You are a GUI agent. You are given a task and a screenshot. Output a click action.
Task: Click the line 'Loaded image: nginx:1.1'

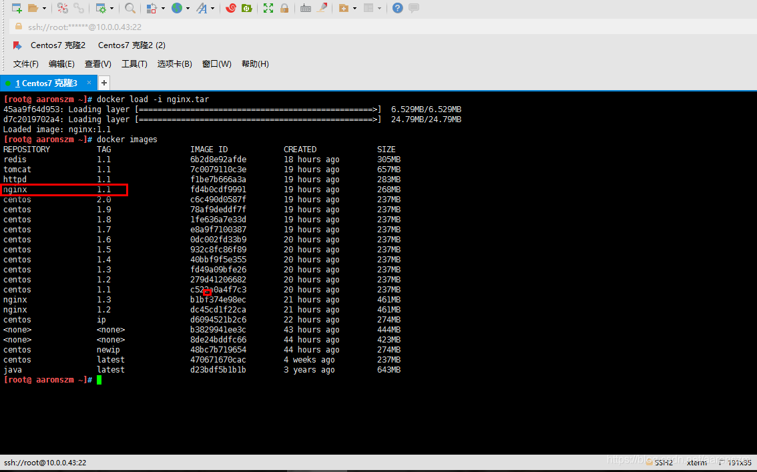coord(57,130)
